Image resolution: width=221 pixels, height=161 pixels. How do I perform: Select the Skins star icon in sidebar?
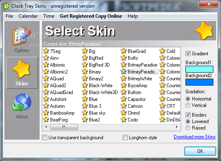tap(21, 69)
